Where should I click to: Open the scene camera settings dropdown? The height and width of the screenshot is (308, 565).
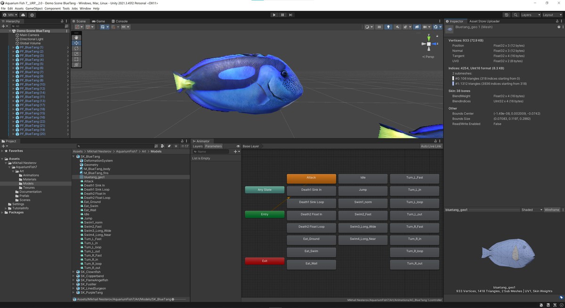point(426,27)
